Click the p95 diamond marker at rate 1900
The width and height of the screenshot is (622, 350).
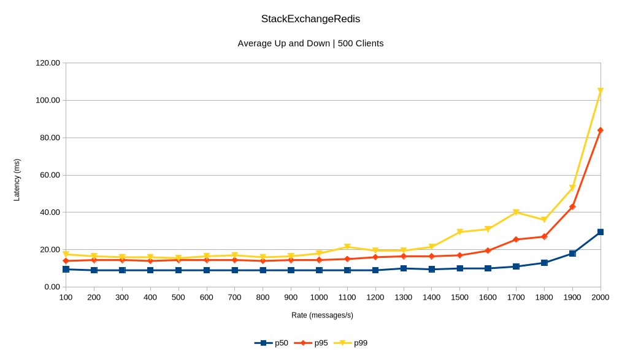point(572,206)
